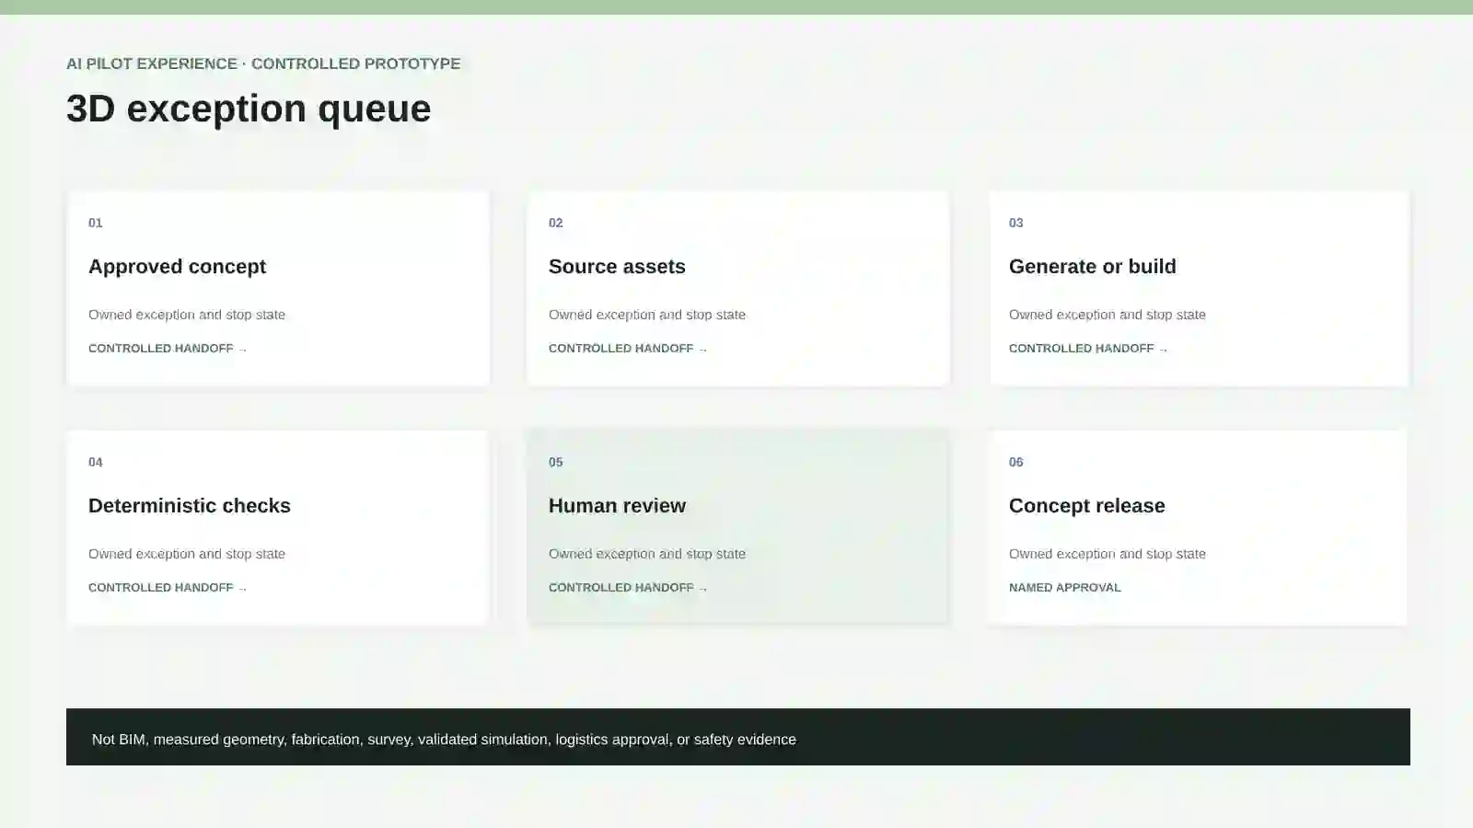Follow Controlled Handoff link under Human review
Image resolution: width=1473 pixels, height=828 pixels.
[628, 588]
